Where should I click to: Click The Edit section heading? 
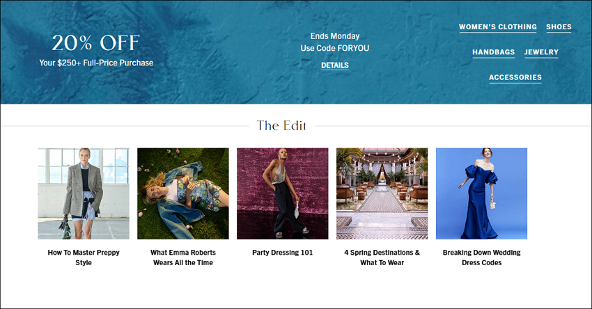[x=281, y=126]
